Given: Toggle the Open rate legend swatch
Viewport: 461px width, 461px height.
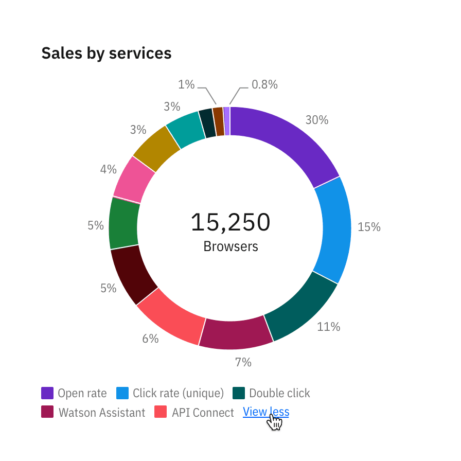Looking at the screenshot, I should (x=47, y=394).
